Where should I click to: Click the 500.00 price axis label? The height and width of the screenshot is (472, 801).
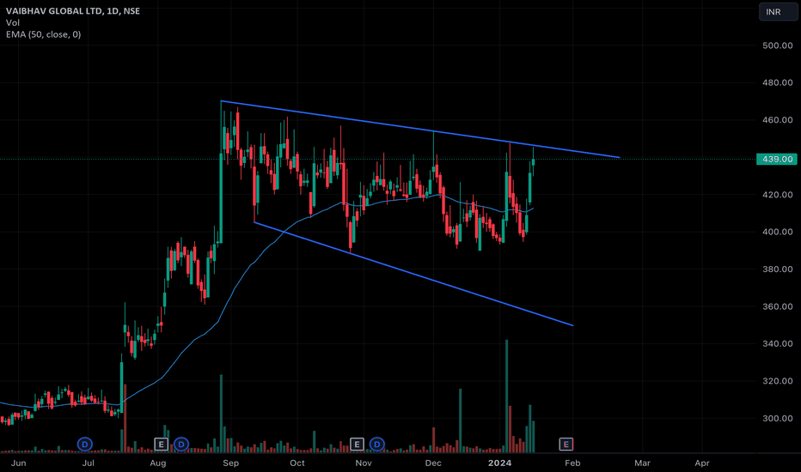point(778,45)
